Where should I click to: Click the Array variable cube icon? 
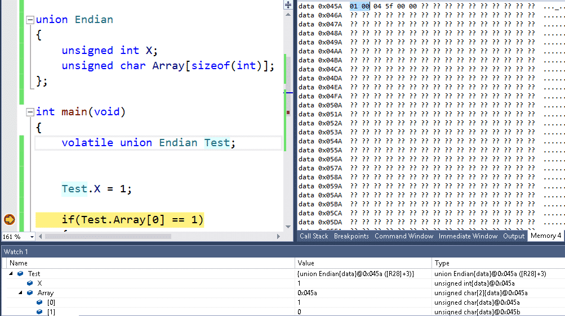[30, 293]
